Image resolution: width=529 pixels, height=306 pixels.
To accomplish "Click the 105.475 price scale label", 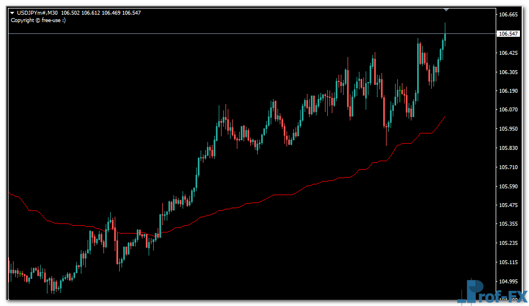I will click(x=509, y=205).
